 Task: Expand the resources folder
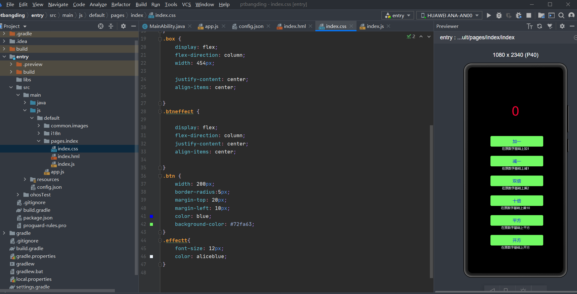25,179
